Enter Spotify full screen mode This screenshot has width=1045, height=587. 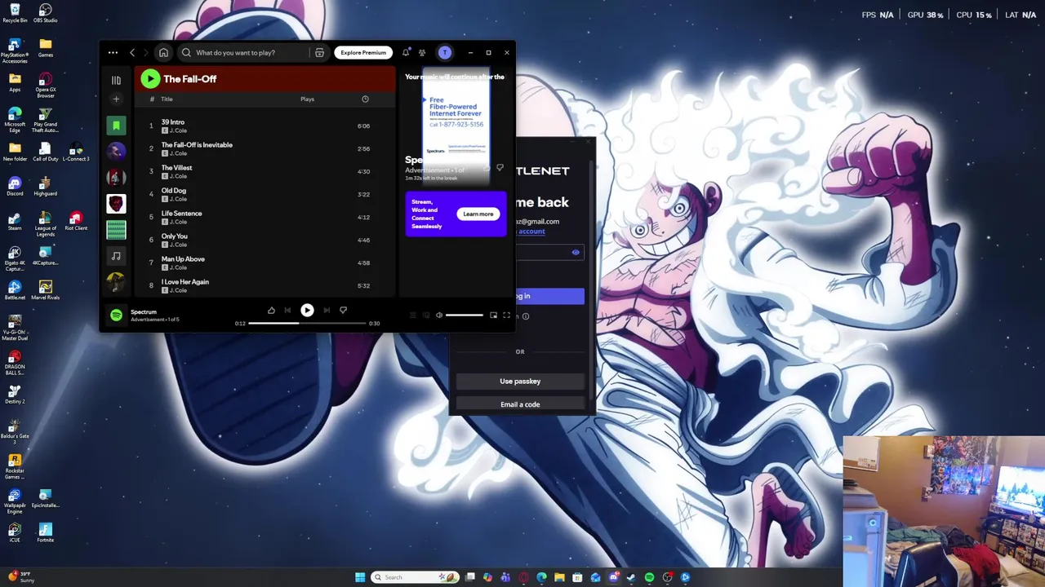point(506,315)
